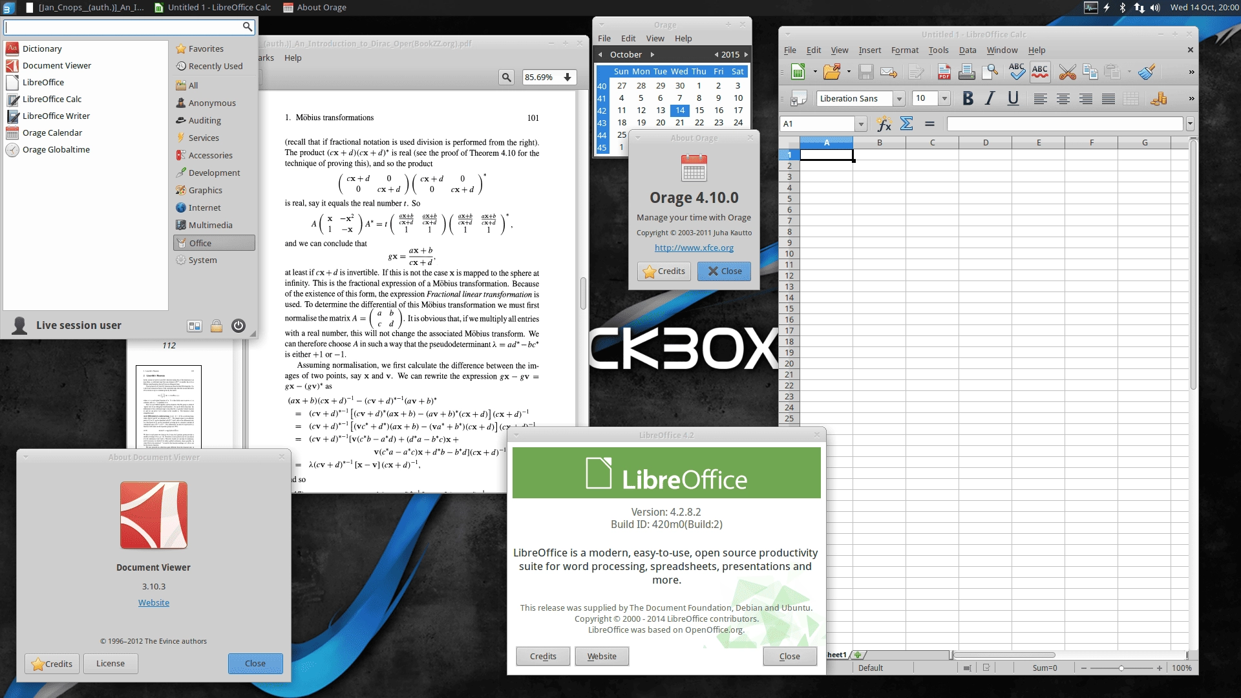Click the Calc horizontal scrollbar
The height and width of the screenshot is (698, 1241).
point(1004,655)
